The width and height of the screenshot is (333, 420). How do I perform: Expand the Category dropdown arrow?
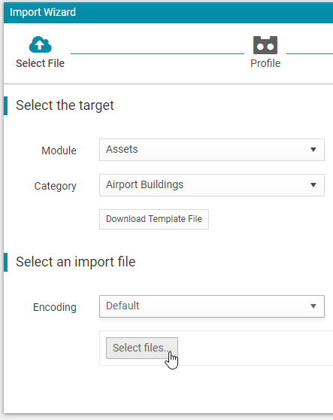pyautogui.click(x=313, y=185)
